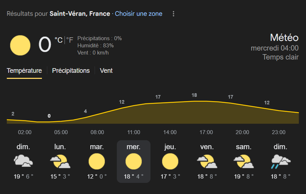Open the Précipitations tab

71,71
